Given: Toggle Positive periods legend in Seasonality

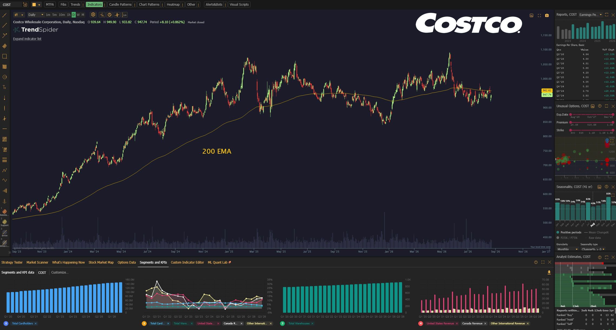Looking at the screenshot, I should click(x=569, y=233).
